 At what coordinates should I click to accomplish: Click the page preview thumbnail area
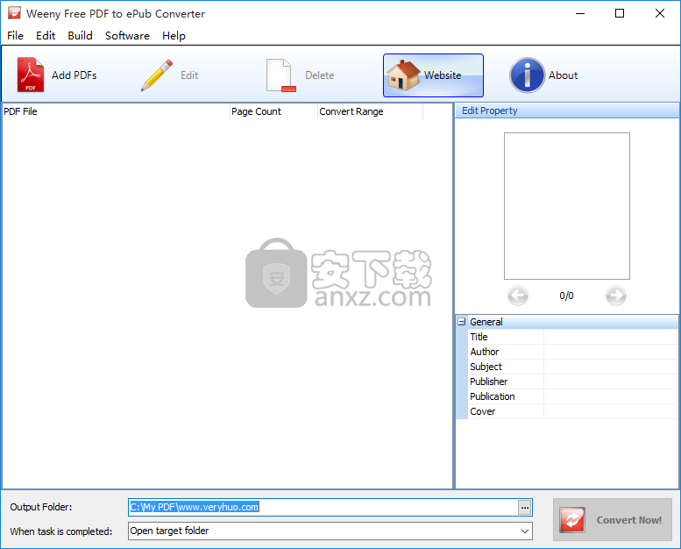(x=567, y=206)
